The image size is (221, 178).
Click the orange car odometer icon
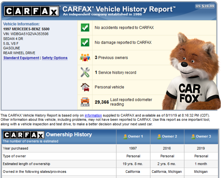pos(85,102)
